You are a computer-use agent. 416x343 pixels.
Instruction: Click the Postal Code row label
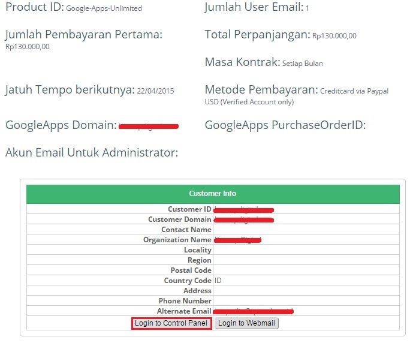[191, 270]
